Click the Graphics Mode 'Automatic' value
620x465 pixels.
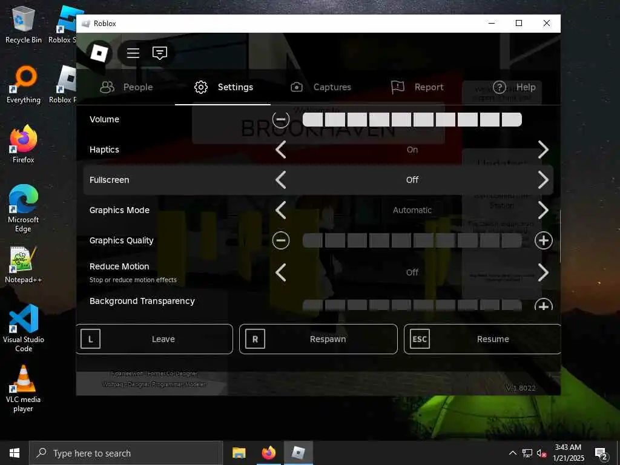point(412,210)
